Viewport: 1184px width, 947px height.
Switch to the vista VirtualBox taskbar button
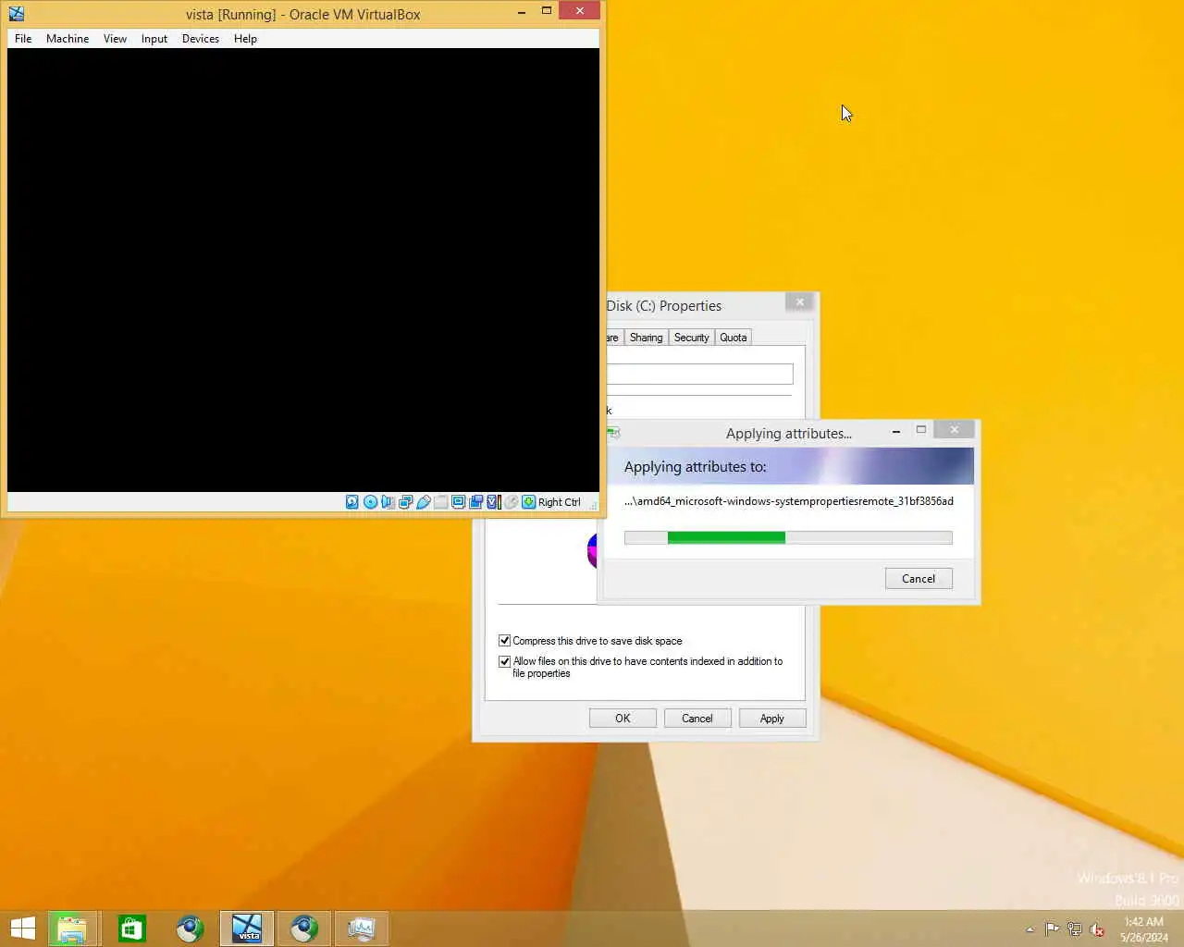pyautogui.click(x=247, y=929)
